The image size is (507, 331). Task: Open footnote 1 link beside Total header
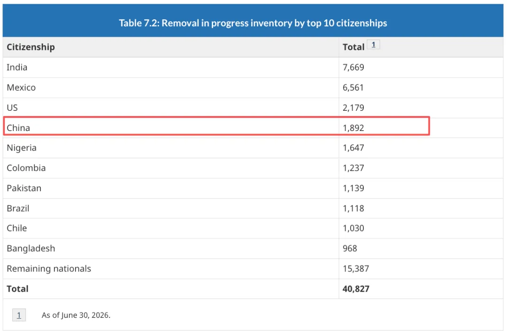click(374, 45)
